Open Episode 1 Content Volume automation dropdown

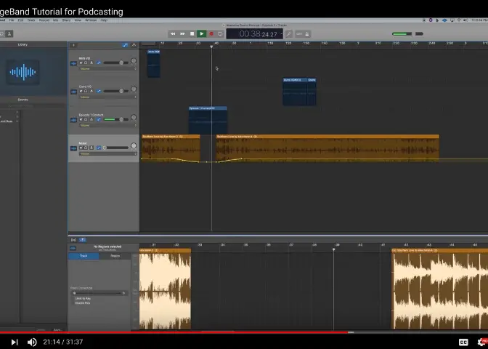coord(107,125)
